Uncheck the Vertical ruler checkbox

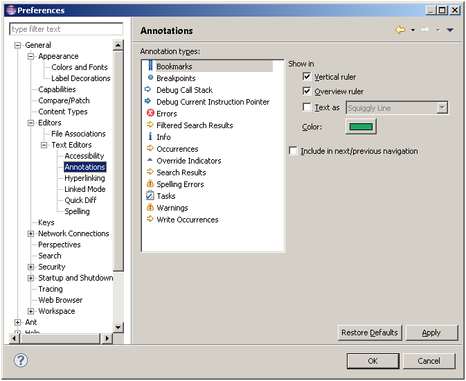pyautogui.click(x=307, y=77)
